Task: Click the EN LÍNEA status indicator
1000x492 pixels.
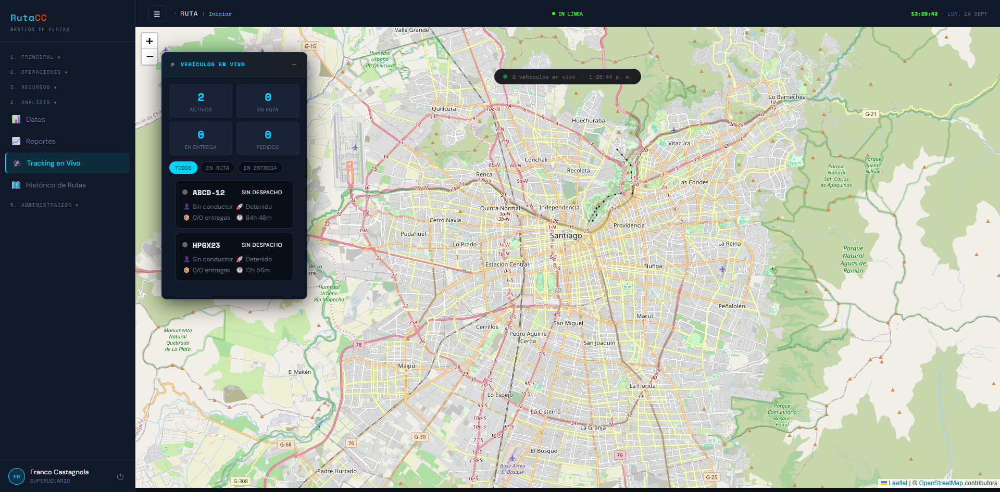Action: pyautogui.click(x=567, y=14)
